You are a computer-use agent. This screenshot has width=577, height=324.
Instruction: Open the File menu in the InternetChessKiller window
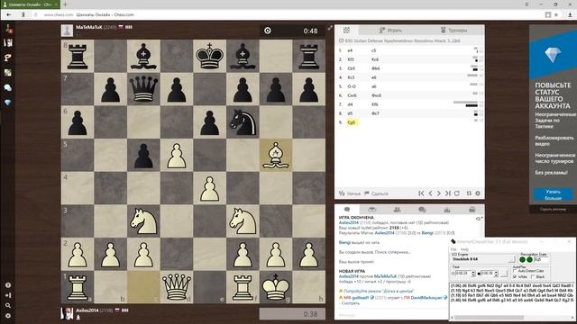click(454, 249)
